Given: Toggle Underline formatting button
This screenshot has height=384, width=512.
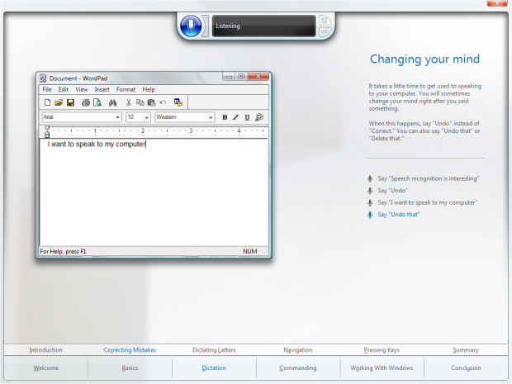Looking at the screenshot, I should click(247, 117).
